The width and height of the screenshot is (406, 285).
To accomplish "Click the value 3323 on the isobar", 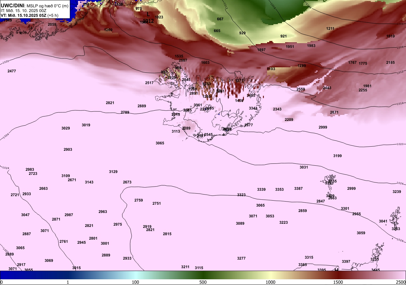I will click(x=241, y=195).
